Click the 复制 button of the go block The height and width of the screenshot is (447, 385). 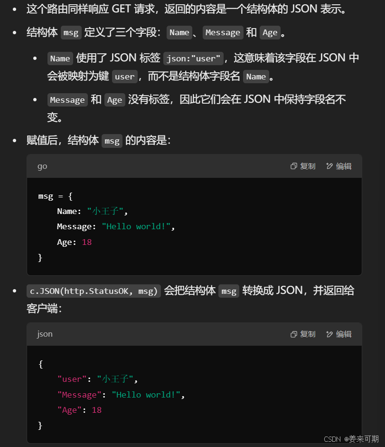pos(308,165)
